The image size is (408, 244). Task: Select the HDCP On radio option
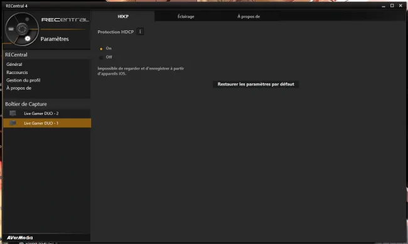point(101,49)
